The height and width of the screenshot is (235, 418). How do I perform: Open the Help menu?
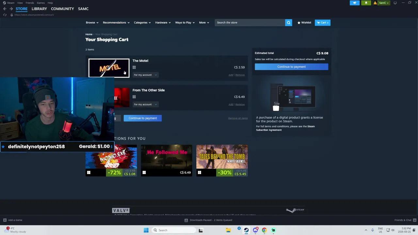pos(50,3)
